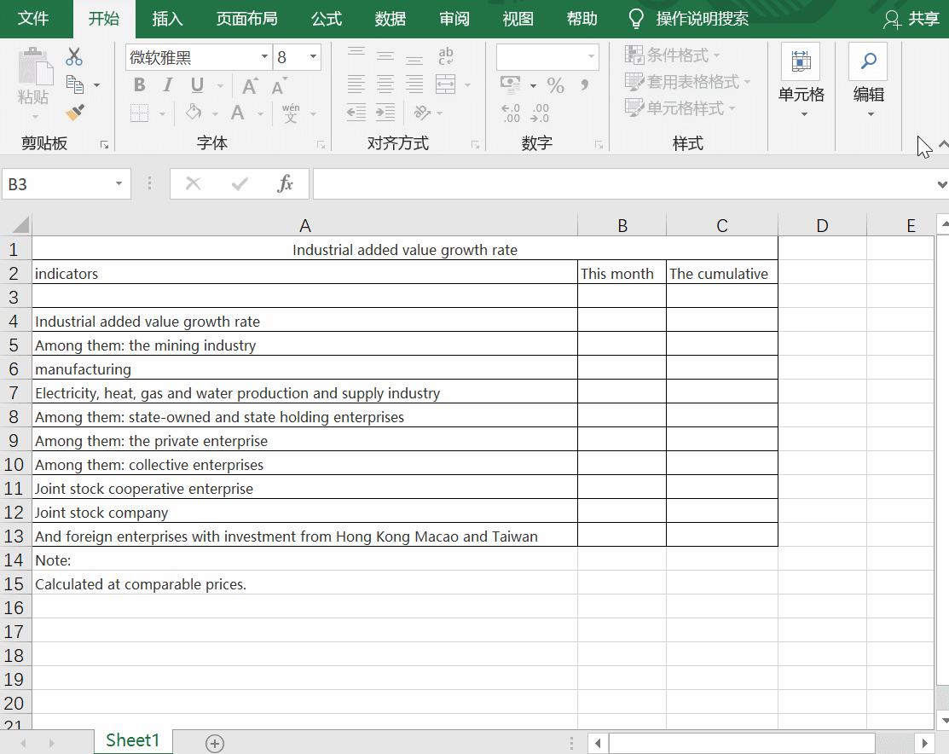Click the Comma Style icon
This screenshot has width=949, height=754.
584,84
